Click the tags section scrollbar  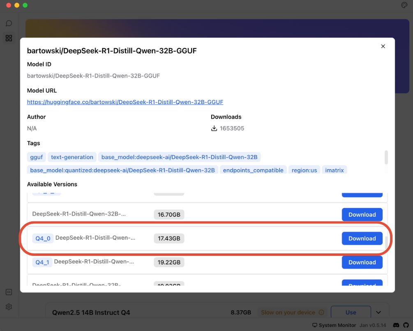(386, 157)
